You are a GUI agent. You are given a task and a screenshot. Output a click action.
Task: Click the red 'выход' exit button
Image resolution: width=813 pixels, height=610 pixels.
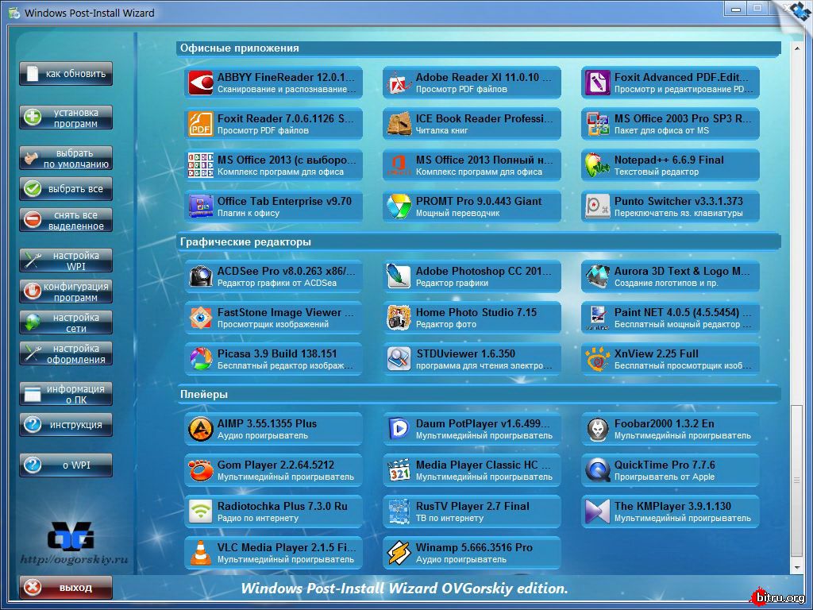click(66, 588)
